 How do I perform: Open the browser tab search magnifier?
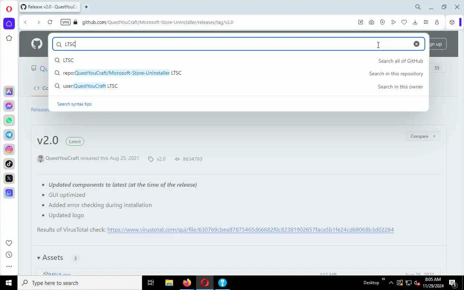pos(418,7)
